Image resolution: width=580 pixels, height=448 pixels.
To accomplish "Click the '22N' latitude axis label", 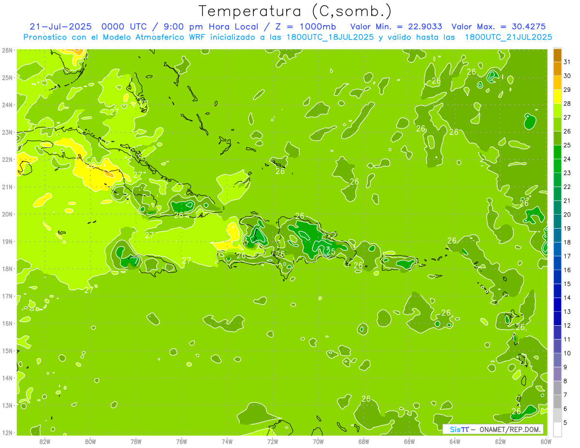I will tap(7, 159).
